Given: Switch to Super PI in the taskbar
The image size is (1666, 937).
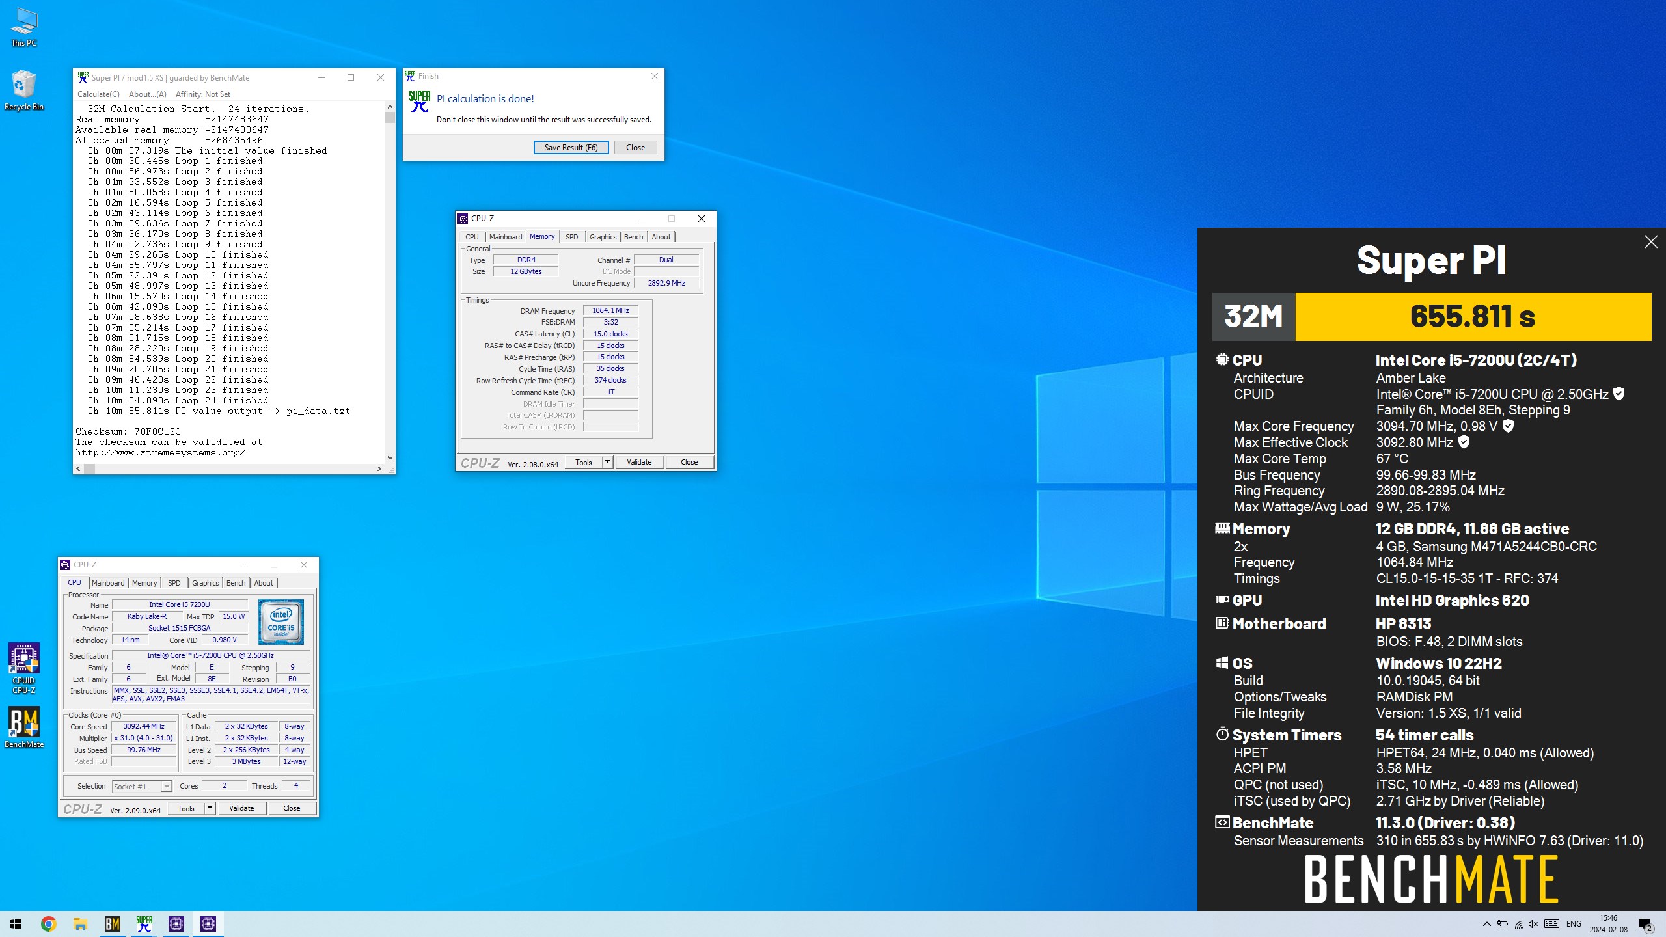Looking at the screenshot, I should pos(144,924).
